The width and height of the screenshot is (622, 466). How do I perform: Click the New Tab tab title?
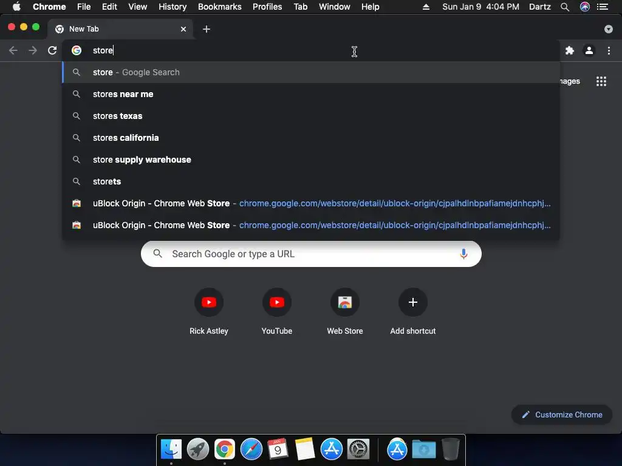[x=84, y=29]
